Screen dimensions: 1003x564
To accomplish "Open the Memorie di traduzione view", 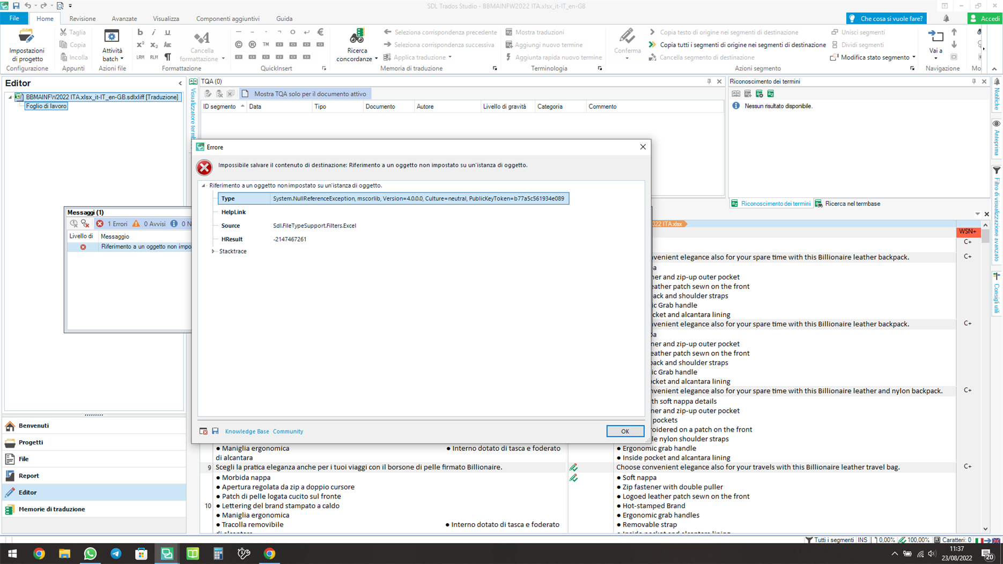I will pyautogui.click(x=94, y=509).
